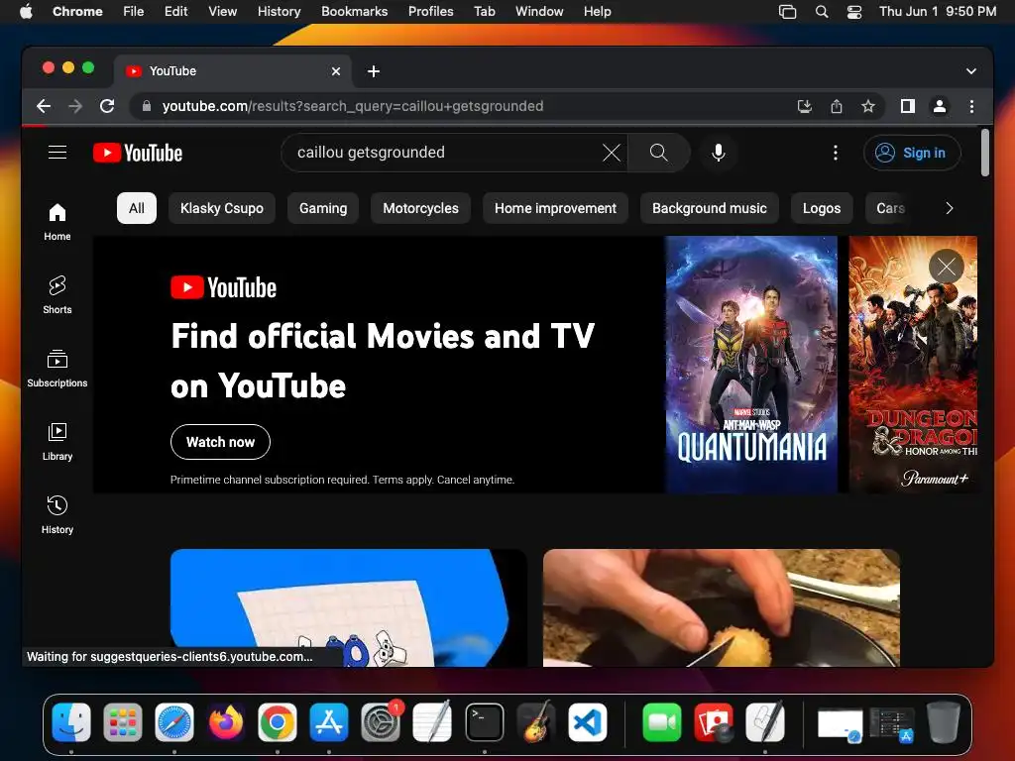Screen dimensions: 1015x761
Task: Open Terminal from the Dock
Action: click(484, 722)
